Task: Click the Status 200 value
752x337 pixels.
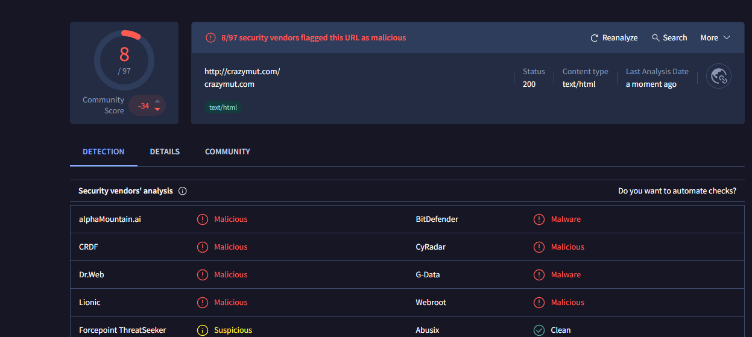Action: coord(529,84)
